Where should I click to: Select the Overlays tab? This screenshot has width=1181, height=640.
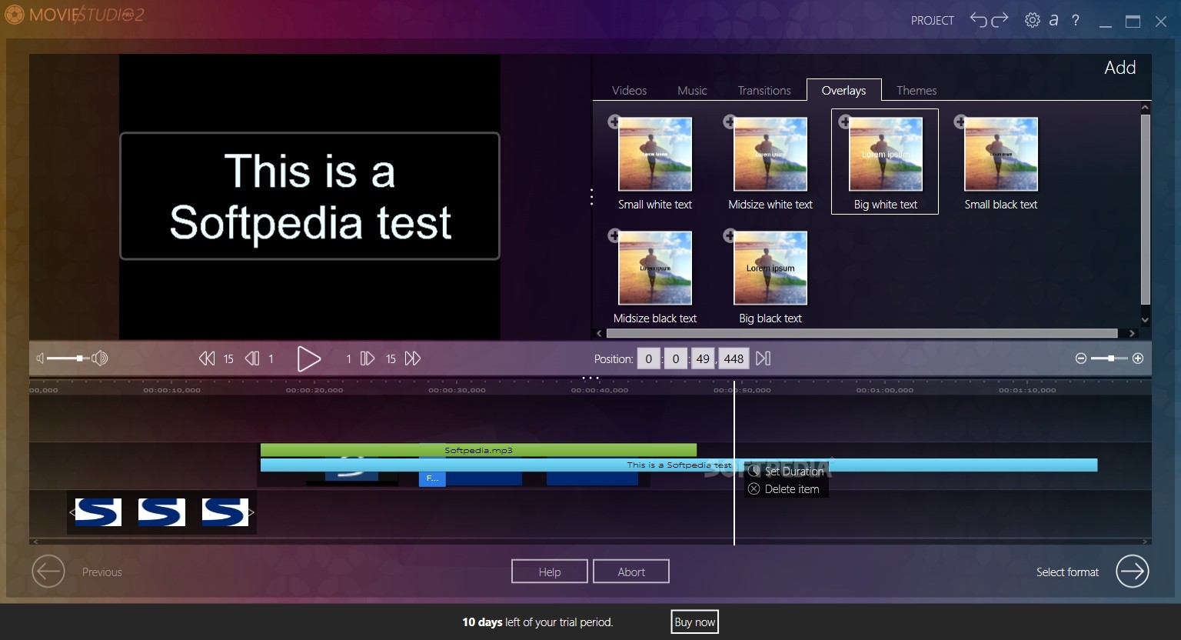coord(843,90)
